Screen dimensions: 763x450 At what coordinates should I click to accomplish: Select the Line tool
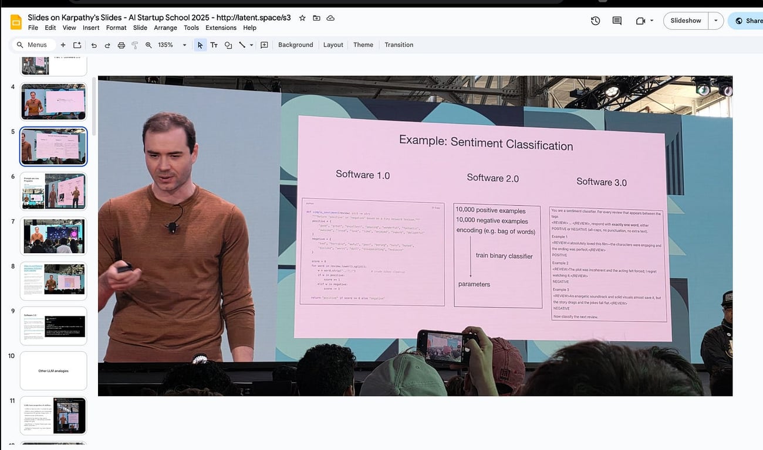[242, 45]
